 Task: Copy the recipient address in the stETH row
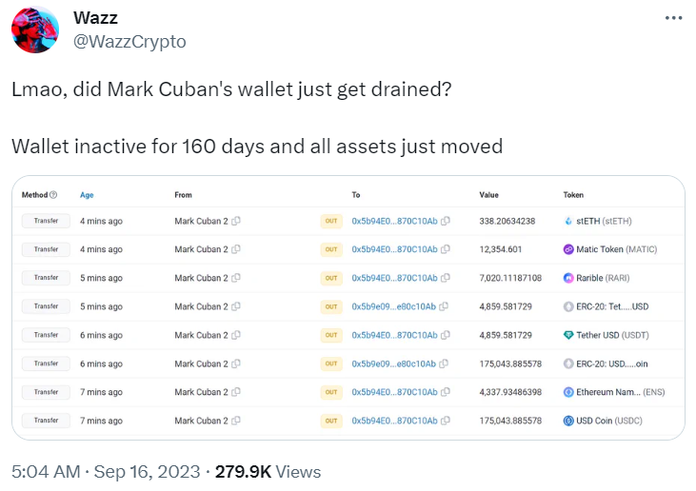[446, 221]
